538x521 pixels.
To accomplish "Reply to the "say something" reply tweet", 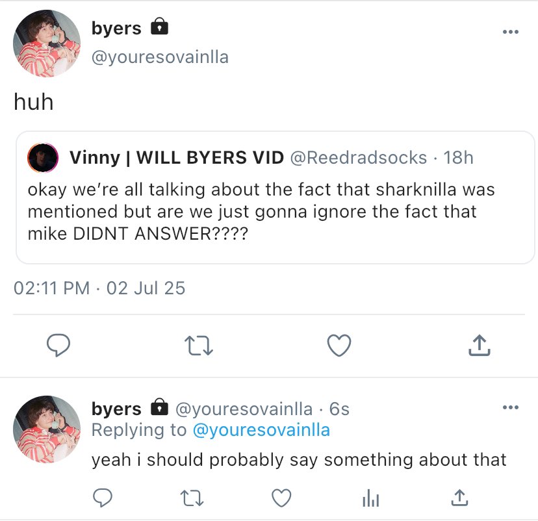I will tap(103, 498).
